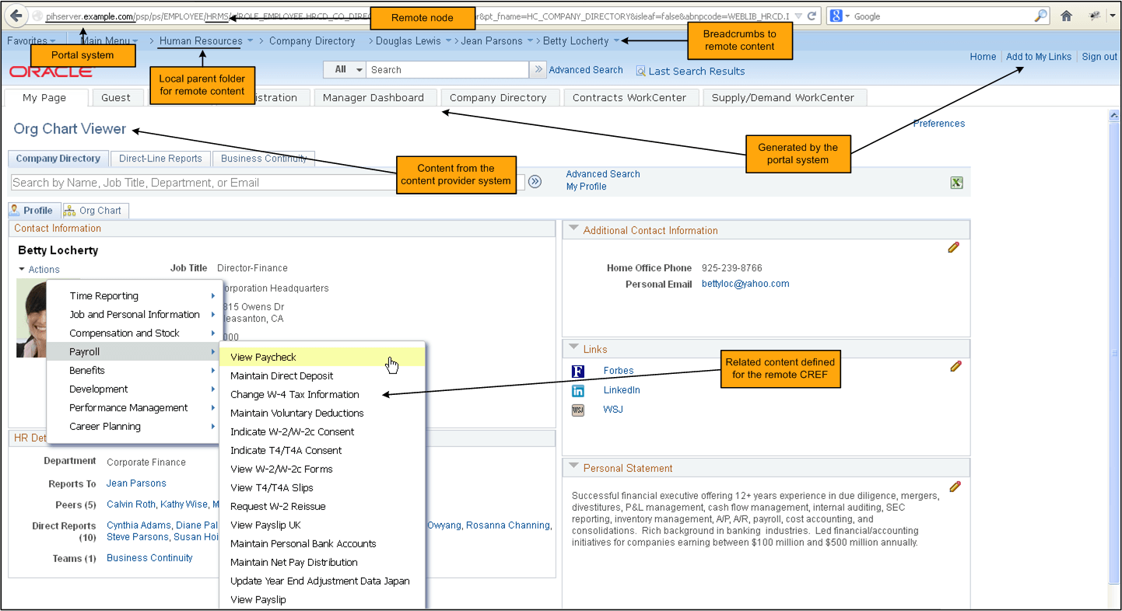Open the LinkedIn icon in the Links section
The width and height of the screenshot is (1122, 611).
(577, 390)
